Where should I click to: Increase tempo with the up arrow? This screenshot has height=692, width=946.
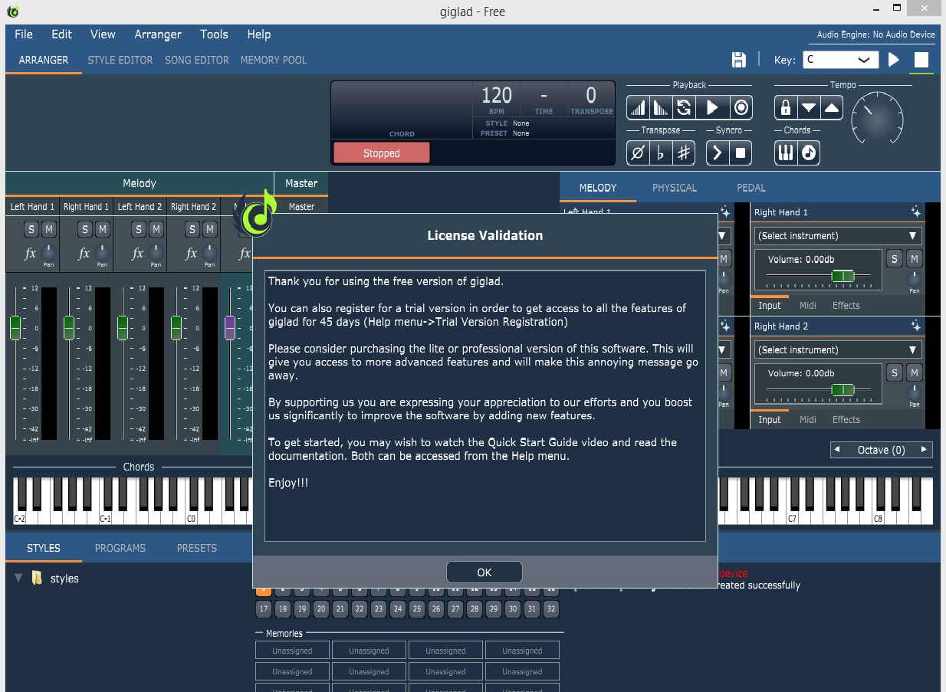[832, 107]
